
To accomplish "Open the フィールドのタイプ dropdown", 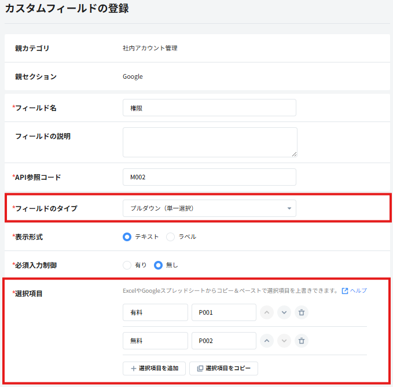I will coord(210,208).
